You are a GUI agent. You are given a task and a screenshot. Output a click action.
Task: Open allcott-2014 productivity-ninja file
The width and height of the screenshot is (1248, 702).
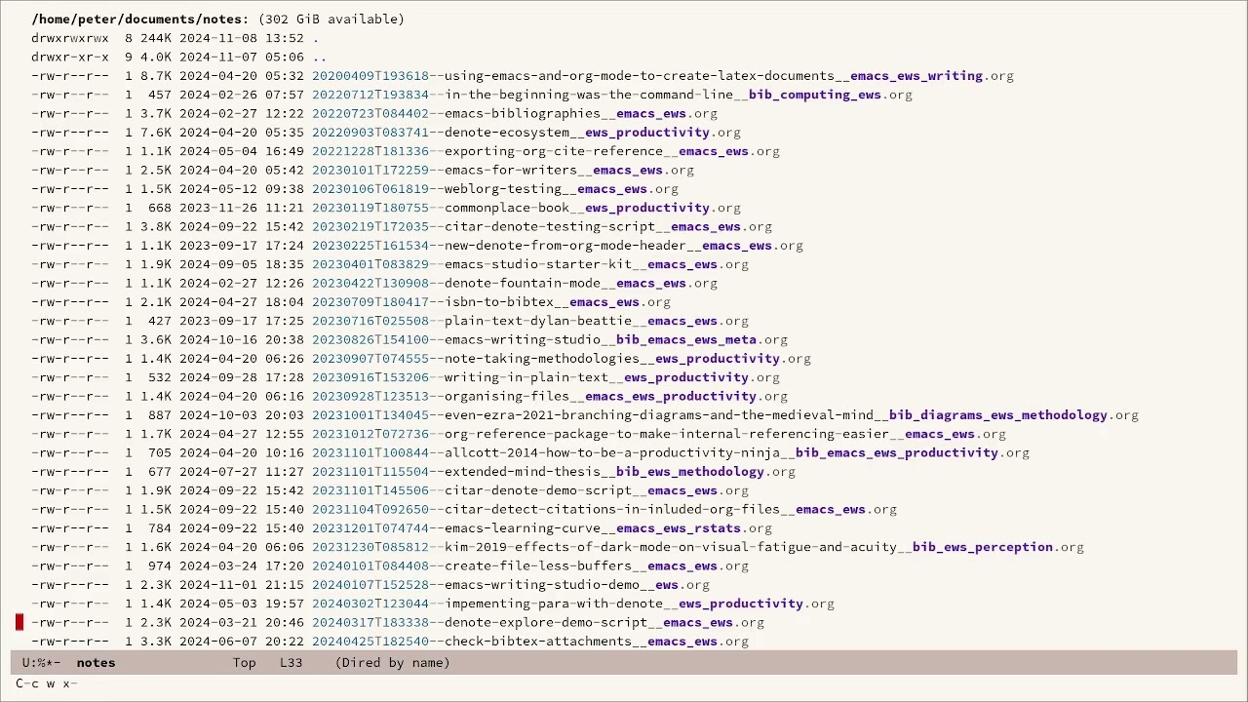point(671,452)
